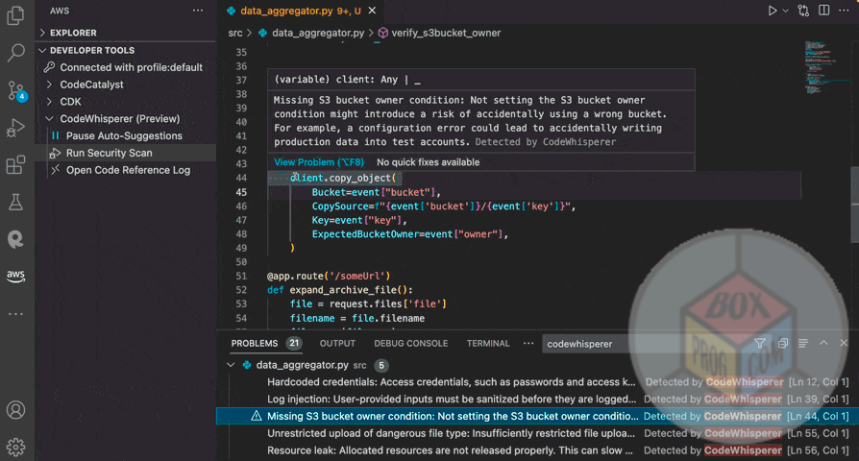Click the Run Python file play button
This screenshot has width=859, height=461.
[x=772, y=11]
